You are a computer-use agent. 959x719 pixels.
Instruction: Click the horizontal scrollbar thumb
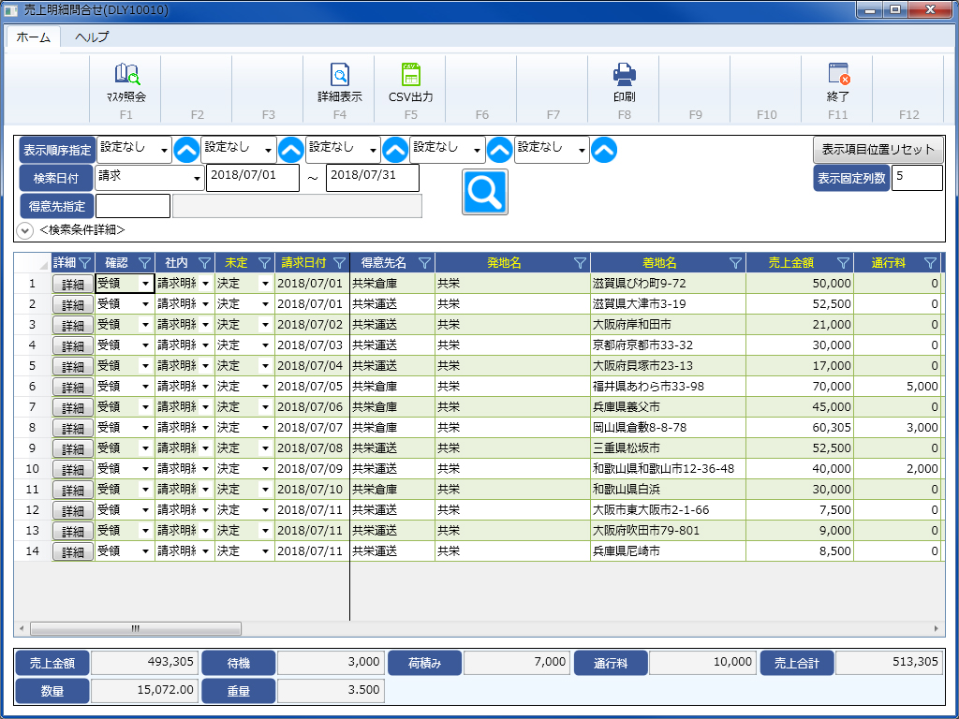[x=136, y=628]
